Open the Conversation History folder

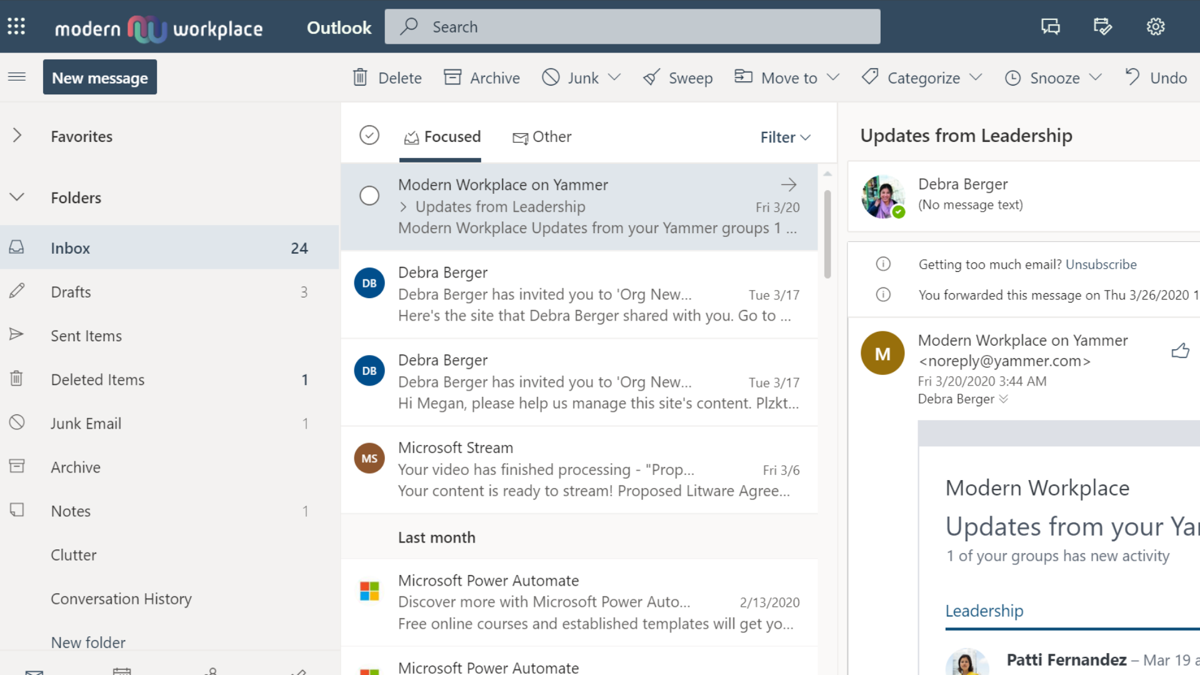[169, 598]
